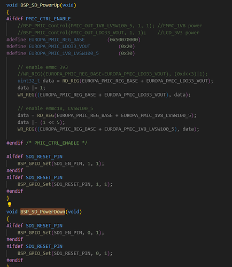Image resolution: width=232 pixels, height=267 pixels.
Task: Click BSP_GPIO_Set with SD1_RESET_PIN, 1, 1
Action: (x=65, y=184)
